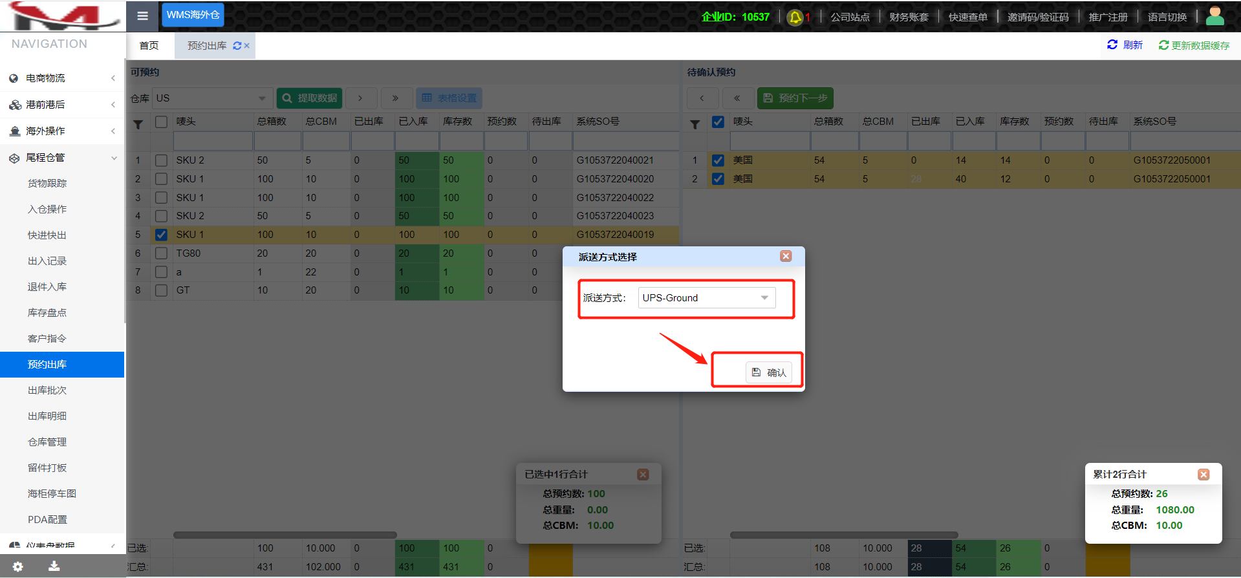The width and height of the screenshot is (1241, 578).
Task: Click the 预约下一步 button
Action: pos(795,98)
